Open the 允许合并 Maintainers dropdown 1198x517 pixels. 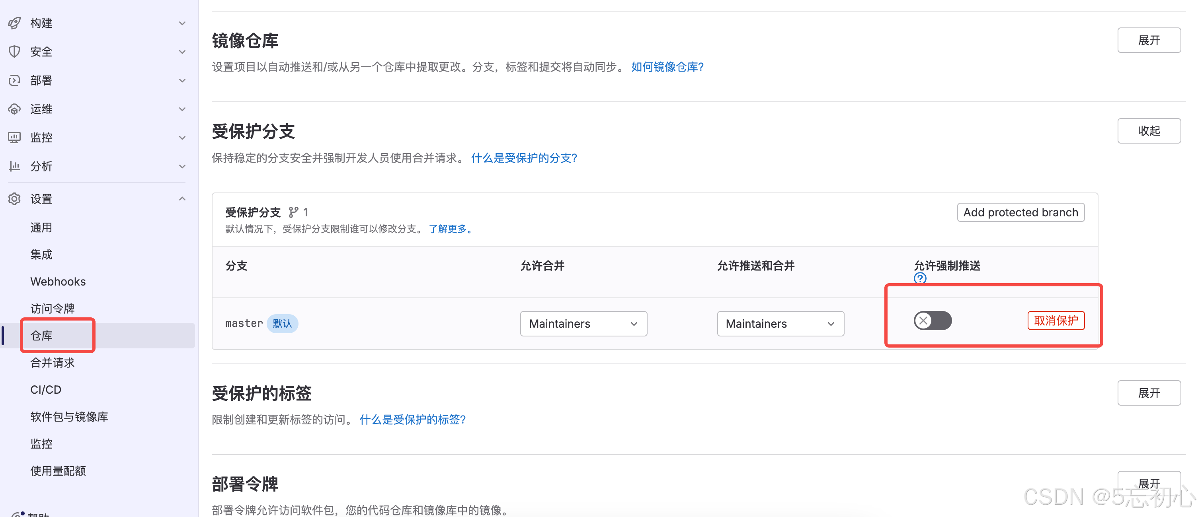click(x=583, y=324)
